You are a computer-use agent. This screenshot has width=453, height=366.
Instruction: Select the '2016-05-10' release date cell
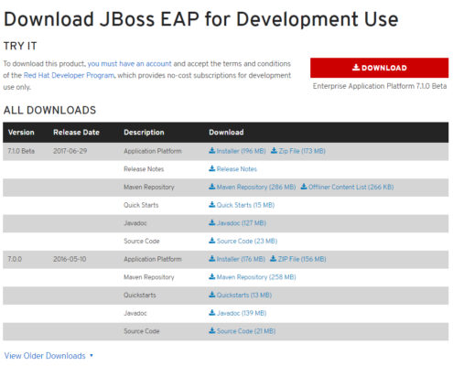coord(70,259)
